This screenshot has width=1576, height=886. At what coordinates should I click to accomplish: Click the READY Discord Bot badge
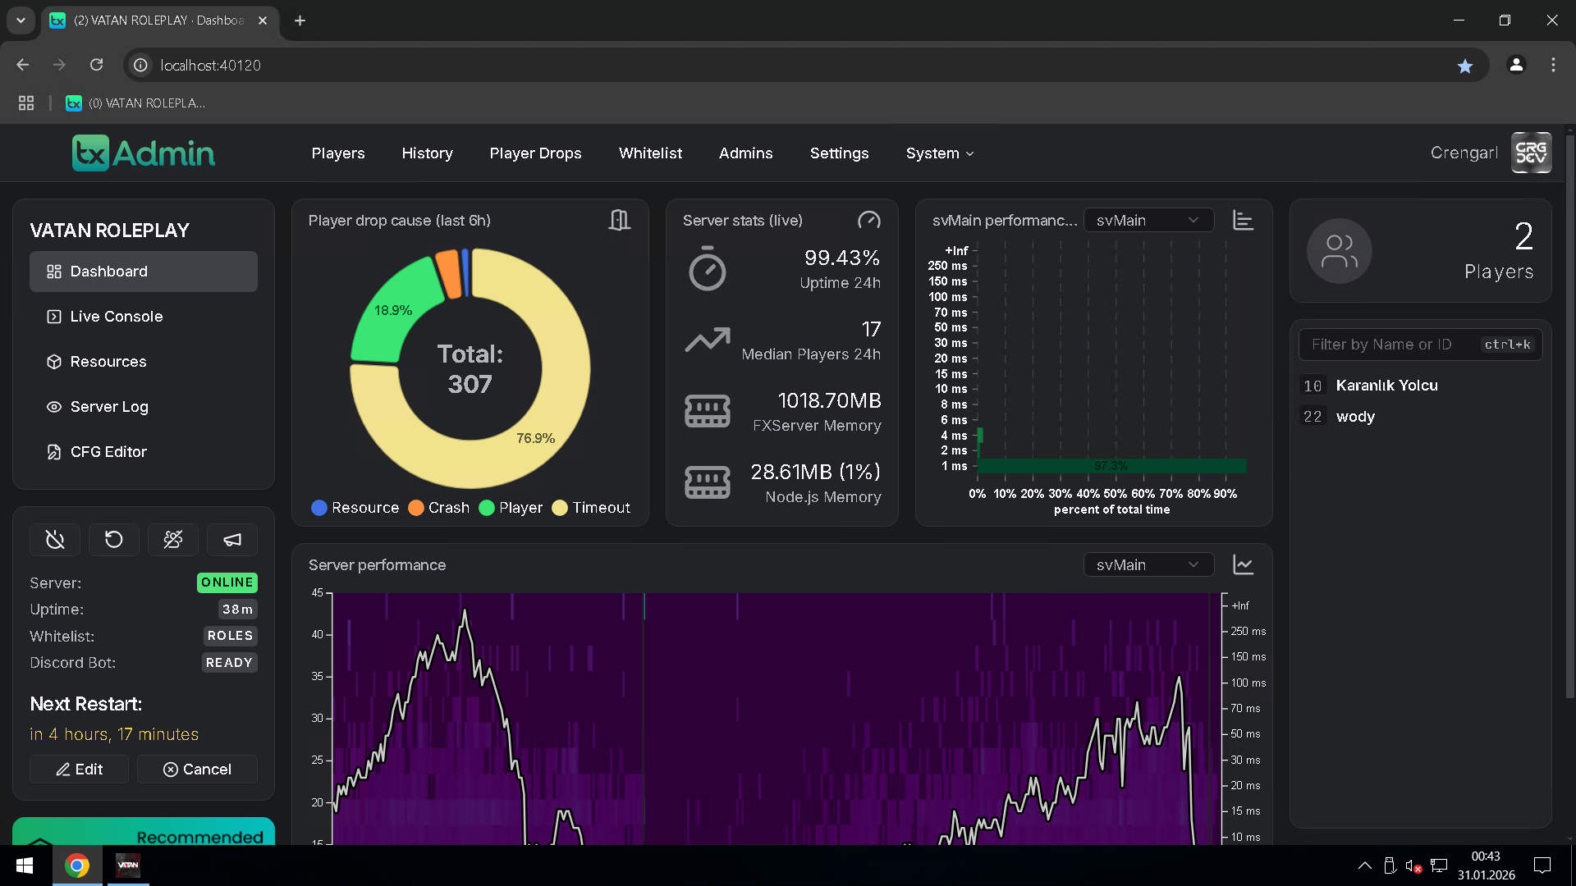(229, 663)
